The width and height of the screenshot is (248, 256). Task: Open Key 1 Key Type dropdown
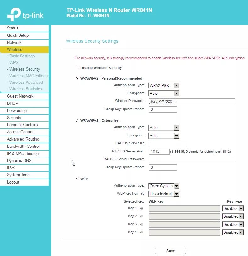click(x=233, y=209)
